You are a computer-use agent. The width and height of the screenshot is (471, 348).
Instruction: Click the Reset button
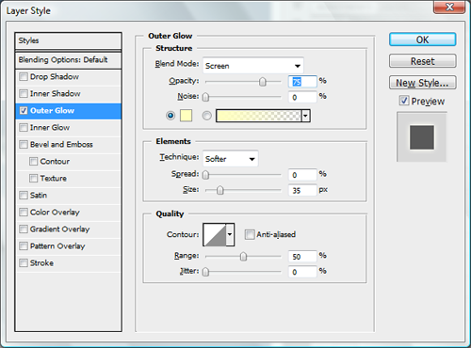(x=423, y=61)
